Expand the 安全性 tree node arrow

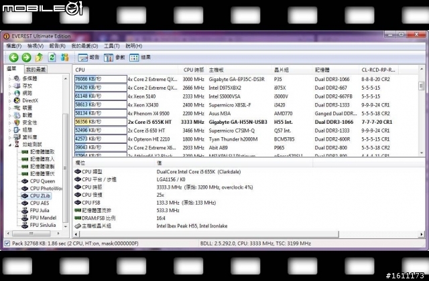point(10,123)
